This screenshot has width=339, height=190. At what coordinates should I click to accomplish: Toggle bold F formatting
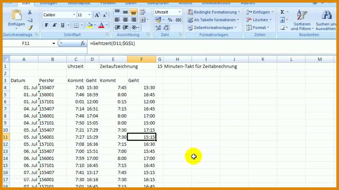click(x=47, y=25)
